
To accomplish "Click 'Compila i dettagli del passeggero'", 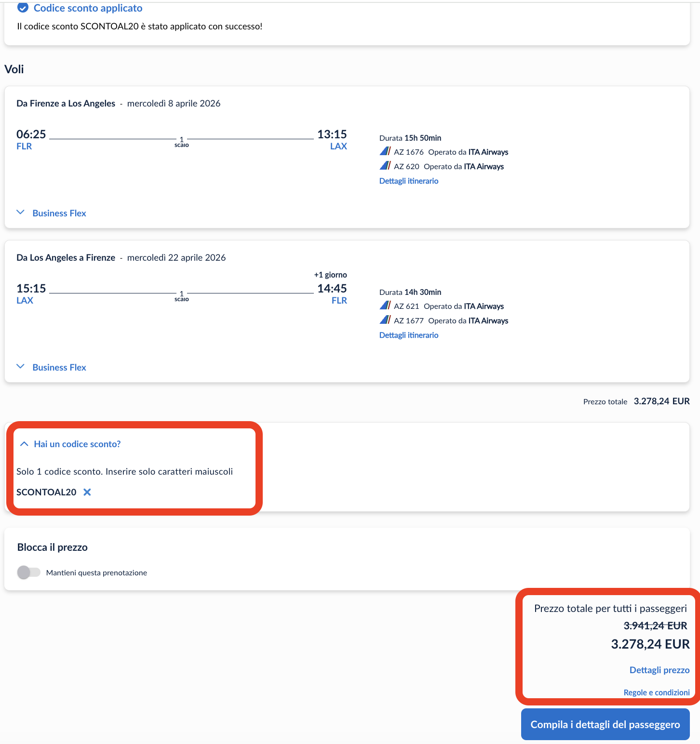I will coord(605,724).
